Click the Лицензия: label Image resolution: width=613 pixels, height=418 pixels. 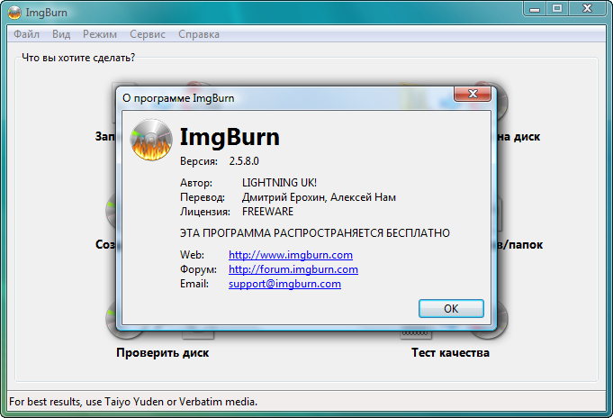[x=205, y=212]
